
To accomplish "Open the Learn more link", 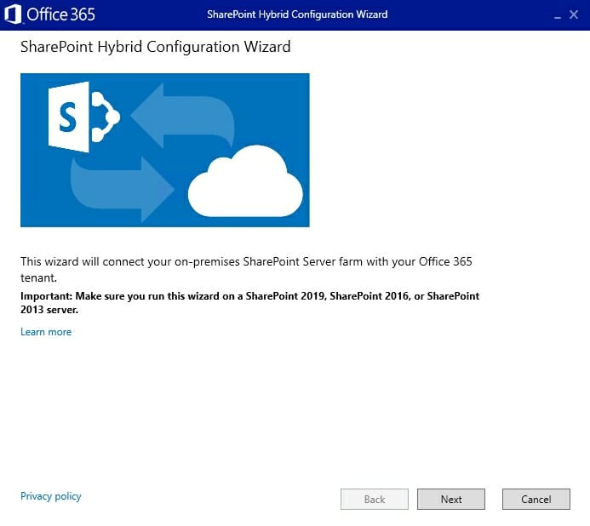I will 46,332.
